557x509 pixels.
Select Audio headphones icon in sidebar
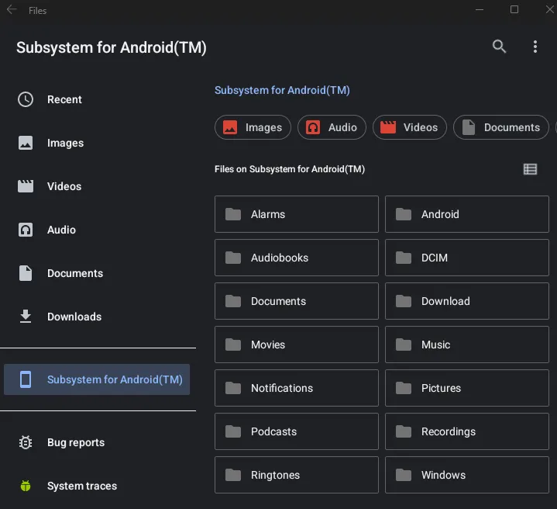point(26,230)
